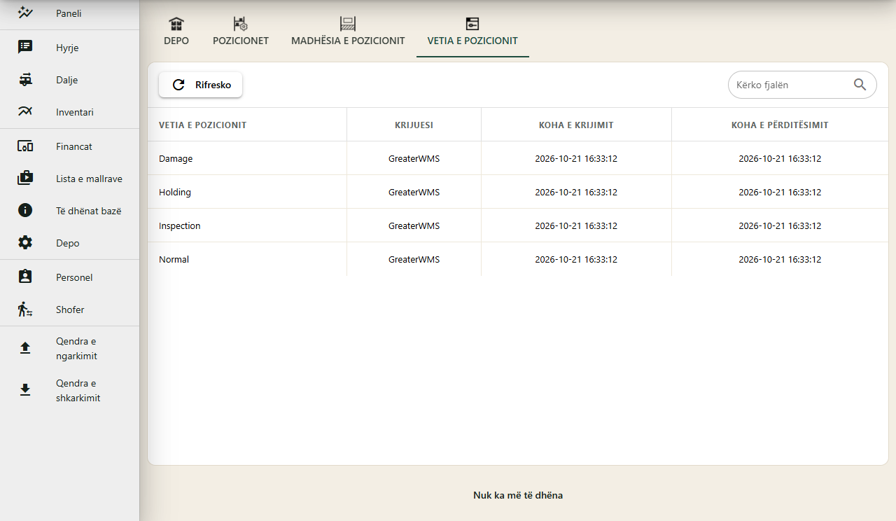Screen dimensions: 896x521
Task: Click the magnifier search icon
Action: [x=860, y=85]
